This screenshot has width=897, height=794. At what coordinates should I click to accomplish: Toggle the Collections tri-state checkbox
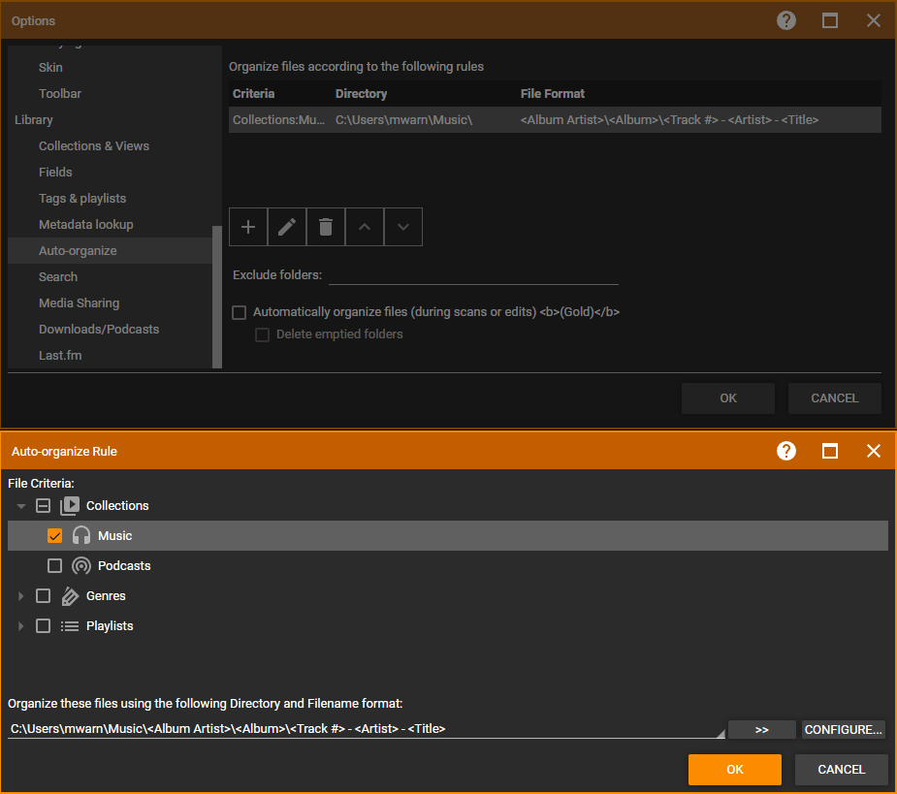click(x=43, y=506)
